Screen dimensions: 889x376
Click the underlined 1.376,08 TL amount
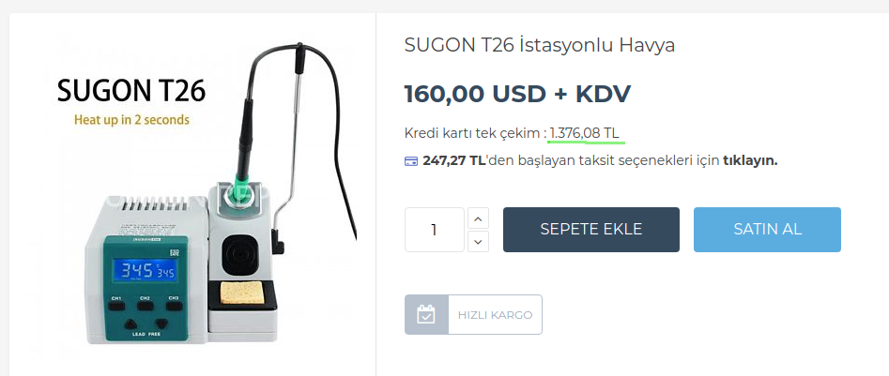585,134
